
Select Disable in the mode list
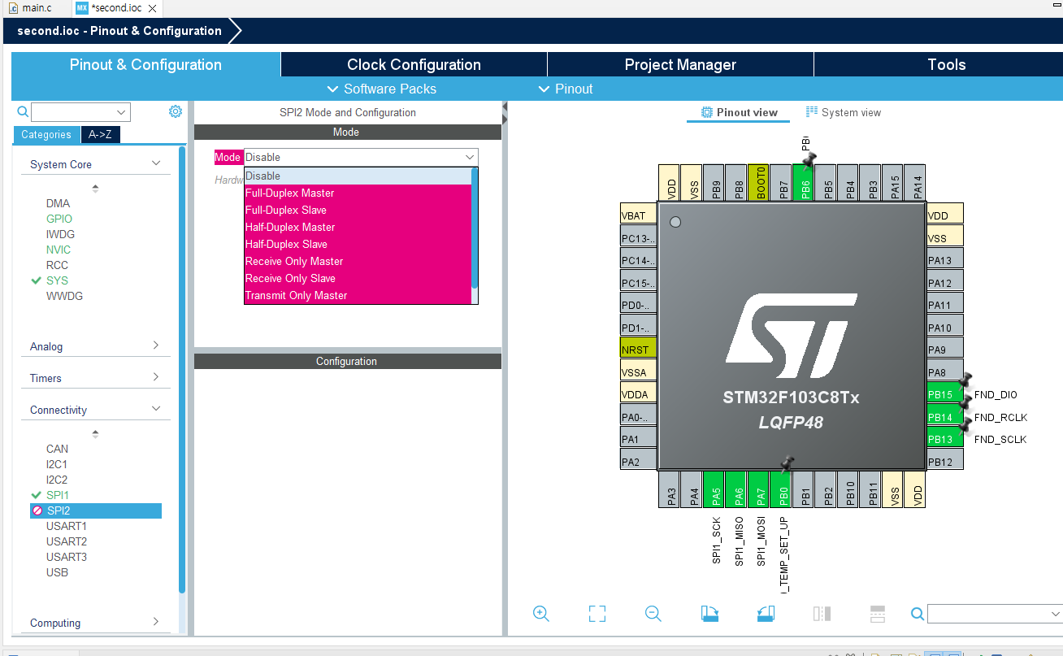coord(358,176)
